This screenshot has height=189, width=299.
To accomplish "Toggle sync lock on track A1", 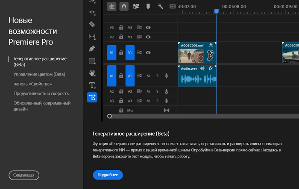I will coord(139,76).
